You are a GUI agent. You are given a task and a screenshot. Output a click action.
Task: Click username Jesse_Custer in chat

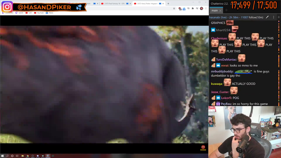[220, 92]
